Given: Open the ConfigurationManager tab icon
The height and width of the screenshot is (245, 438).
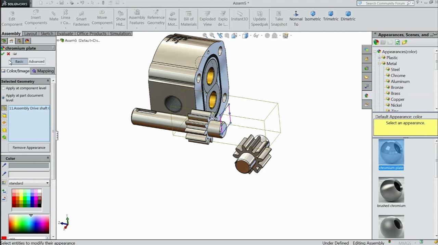Looking at the screenshot, I should click(19, 41).
